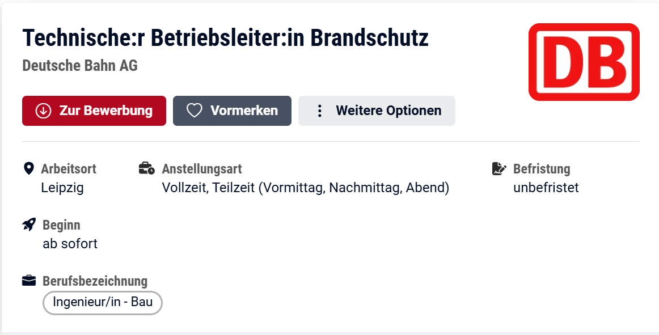Click the download arrow icon in Zur Bewerbung

point(43,111)
